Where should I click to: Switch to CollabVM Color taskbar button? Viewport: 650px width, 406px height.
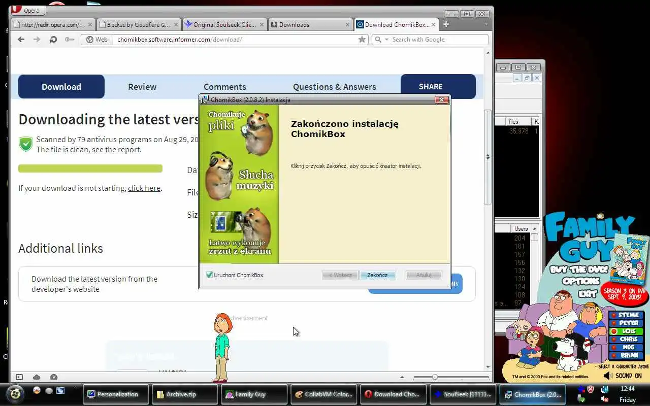(x=323, y=394)
